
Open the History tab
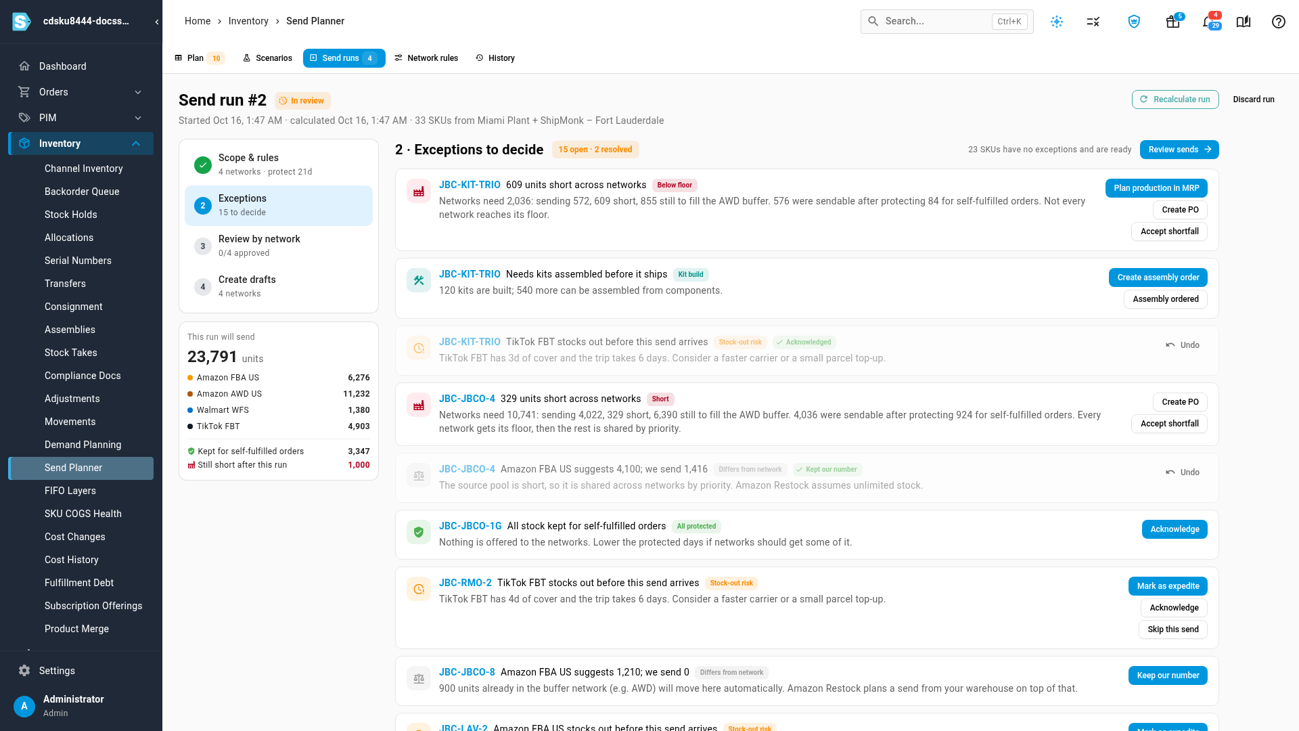coord(495,58)
